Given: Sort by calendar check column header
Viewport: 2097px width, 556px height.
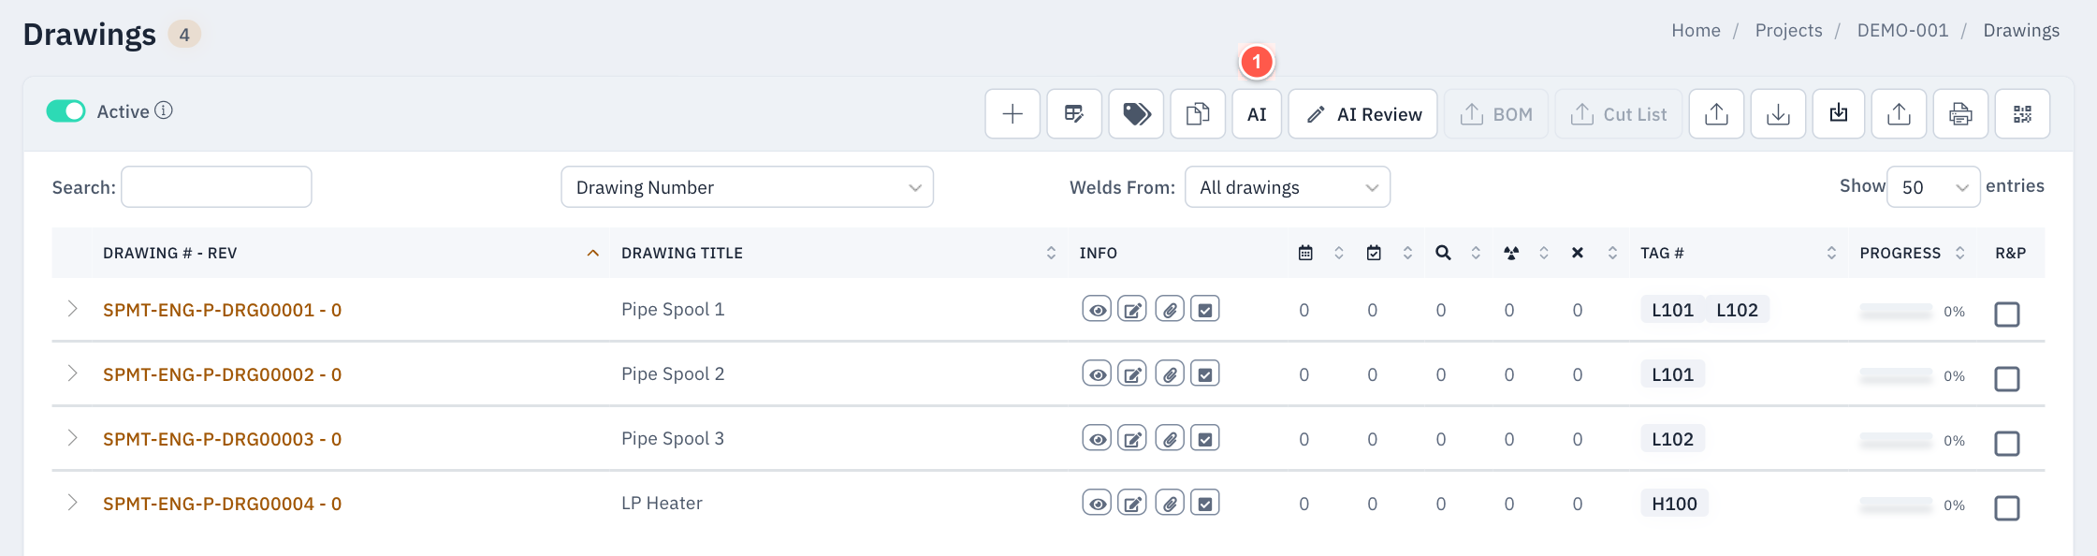Looking at the screenshot, I should pyautogui.click(x=1389, y=253).
